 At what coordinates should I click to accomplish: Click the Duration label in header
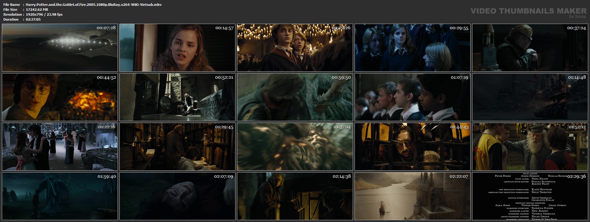point(11,19)
